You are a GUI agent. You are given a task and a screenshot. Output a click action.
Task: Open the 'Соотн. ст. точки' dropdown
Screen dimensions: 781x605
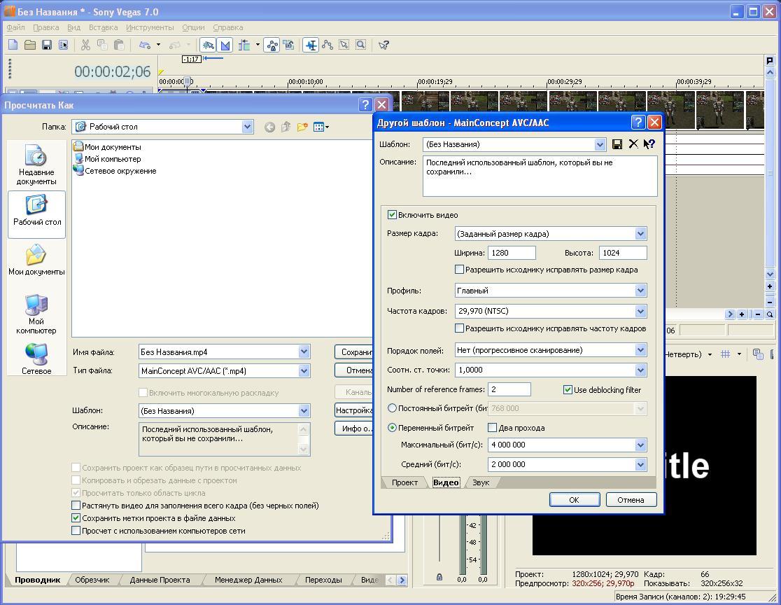pyautogui.click(x=640, y=370)
